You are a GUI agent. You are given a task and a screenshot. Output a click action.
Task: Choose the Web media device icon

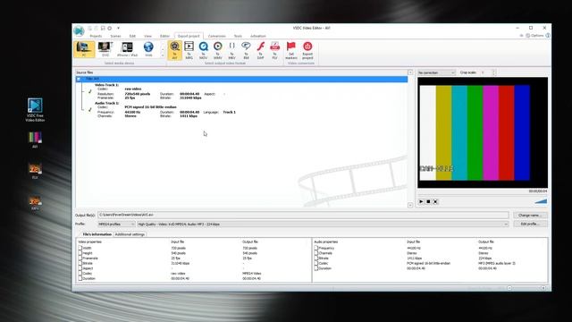point(148,49)
